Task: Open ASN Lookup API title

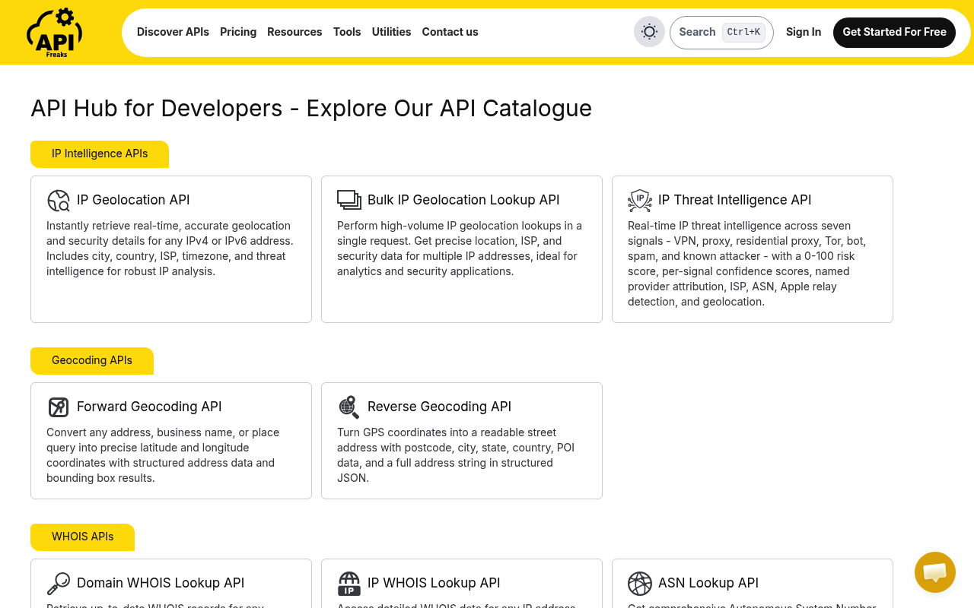Action: point(708,583)
